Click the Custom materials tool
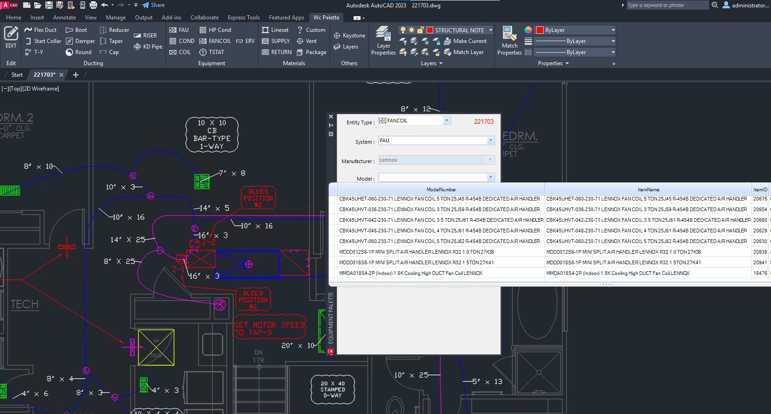The image size is (771, 414). pos(311,30)
